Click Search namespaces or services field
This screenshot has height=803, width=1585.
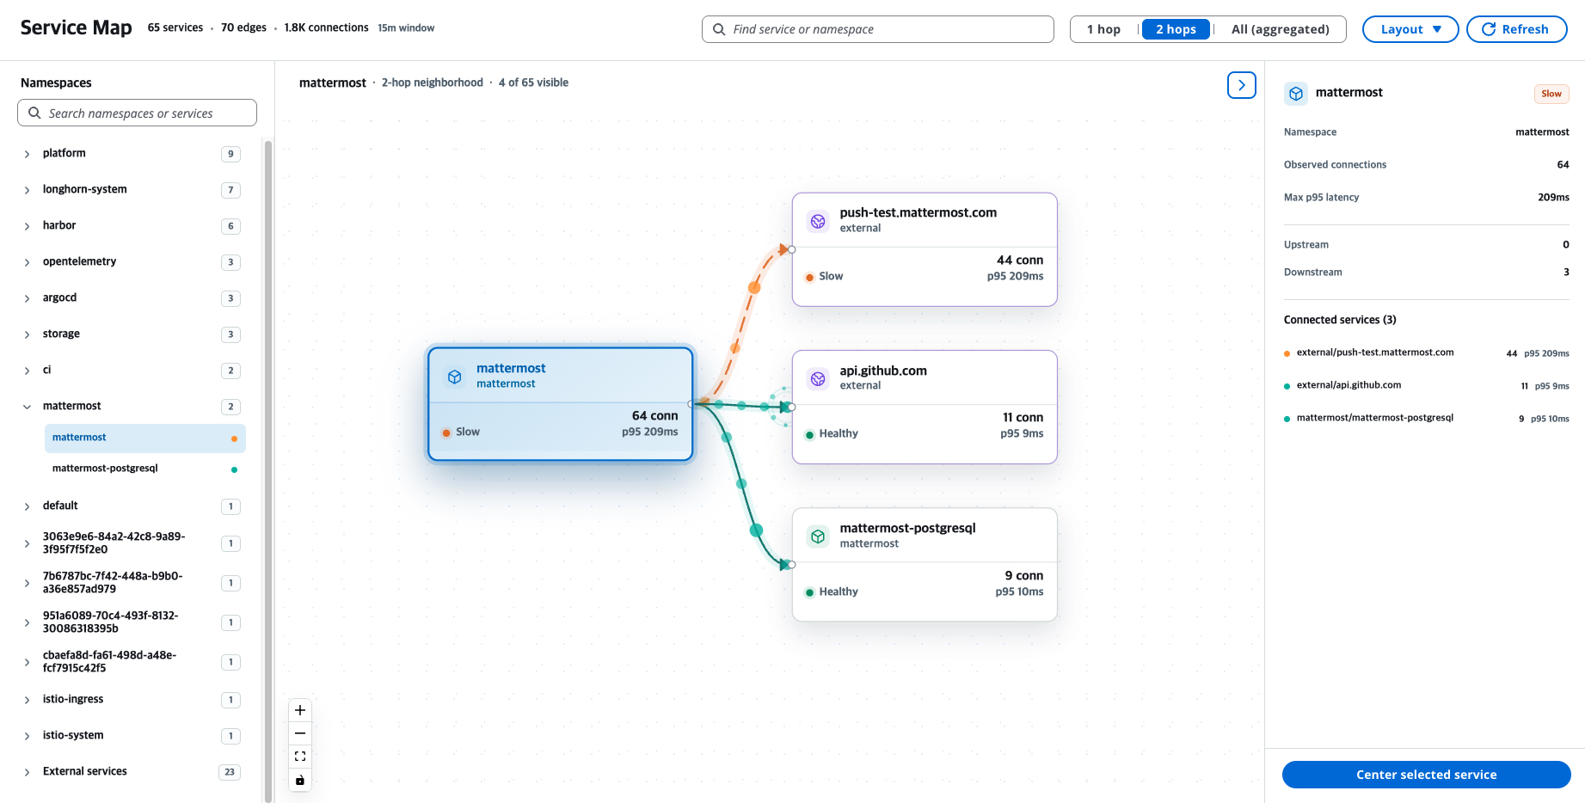pos(137,113)
